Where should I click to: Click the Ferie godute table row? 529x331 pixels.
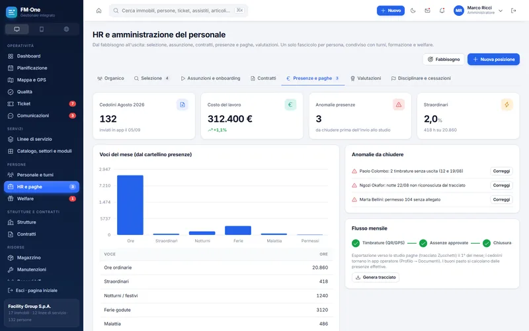(216, 310)
